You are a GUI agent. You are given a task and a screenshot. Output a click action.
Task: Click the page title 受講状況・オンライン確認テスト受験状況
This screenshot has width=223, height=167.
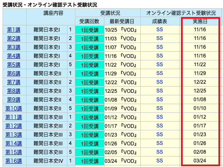pyautogui.click(x=50, y=5)
